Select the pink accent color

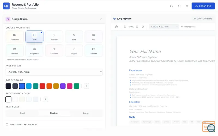click(70, 86)
